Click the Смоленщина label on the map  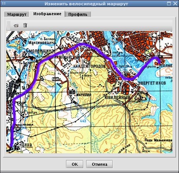click(40, 50)
